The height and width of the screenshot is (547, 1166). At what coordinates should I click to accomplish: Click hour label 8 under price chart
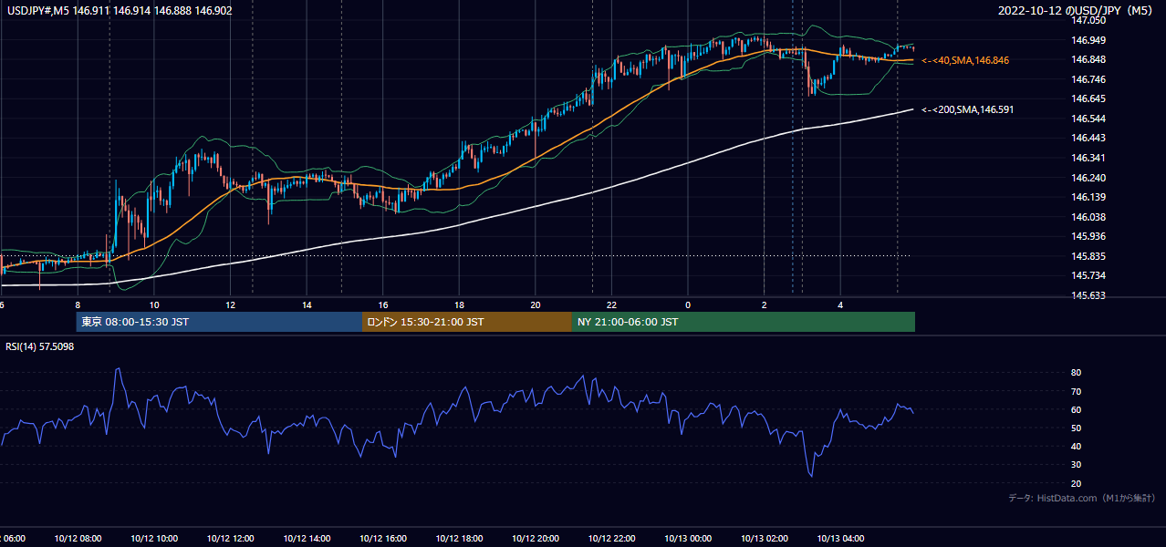pos(78,304)
